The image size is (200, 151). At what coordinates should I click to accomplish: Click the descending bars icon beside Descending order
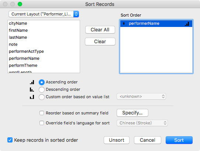pyautogui.click(x=32, y=89)
